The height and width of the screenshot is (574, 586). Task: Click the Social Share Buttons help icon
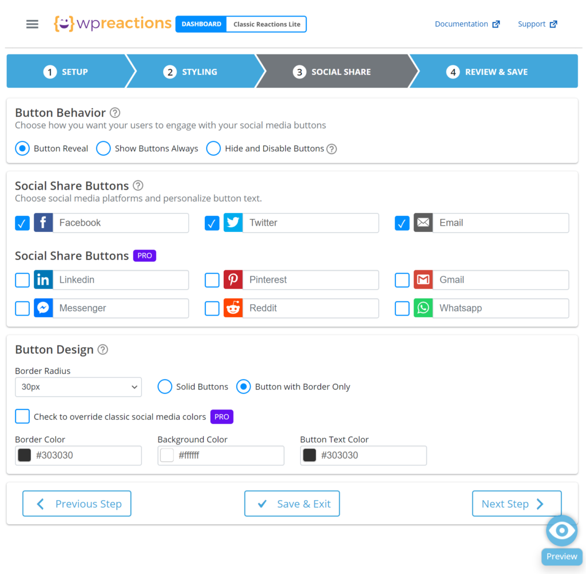pyautogui.click(x=138, y=186)
